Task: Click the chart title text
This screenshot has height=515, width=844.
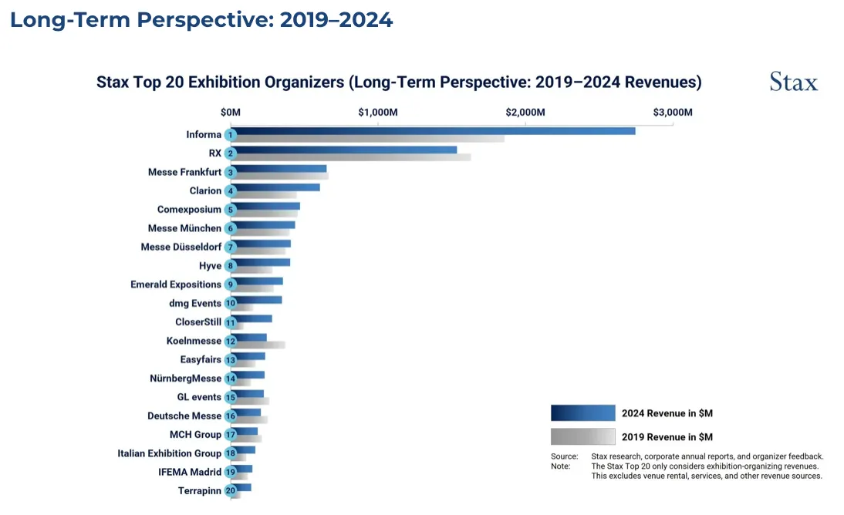Action: click(x=398, y=82)
